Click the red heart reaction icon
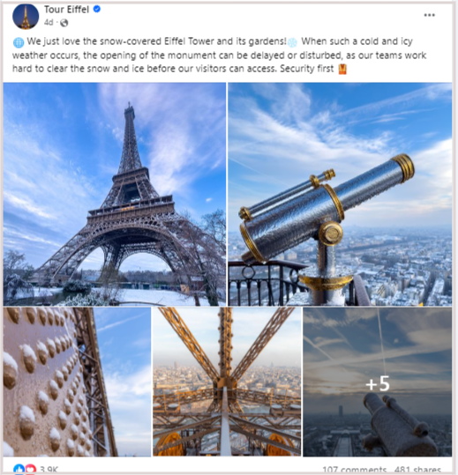Screen dimensions: 458x475 click(x=30, y=469)
